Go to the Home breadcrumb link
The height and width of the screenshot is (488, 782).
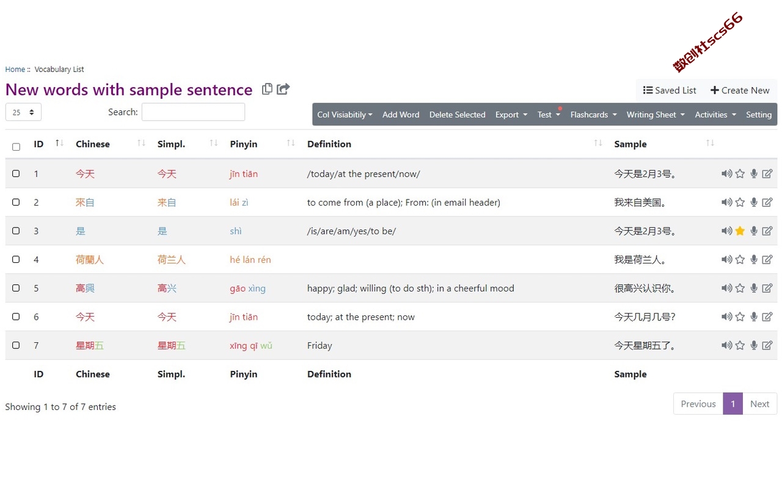coord(15,70)
